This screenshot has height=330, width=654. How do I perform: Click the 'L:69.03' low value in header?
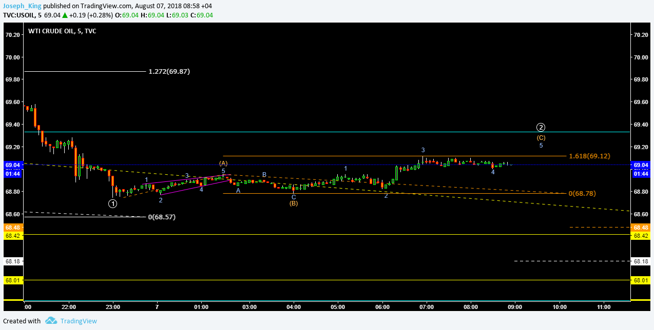point(177,15)
